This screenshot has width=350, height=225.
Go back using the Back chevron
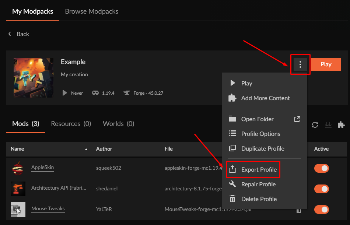coord(10,34)
